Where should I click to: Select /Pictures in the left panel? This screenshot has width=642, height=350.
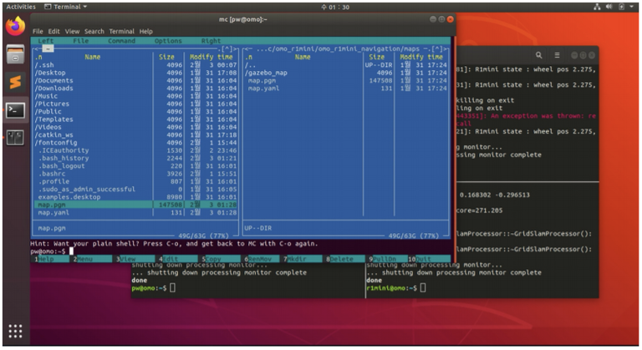coord(52,104)
